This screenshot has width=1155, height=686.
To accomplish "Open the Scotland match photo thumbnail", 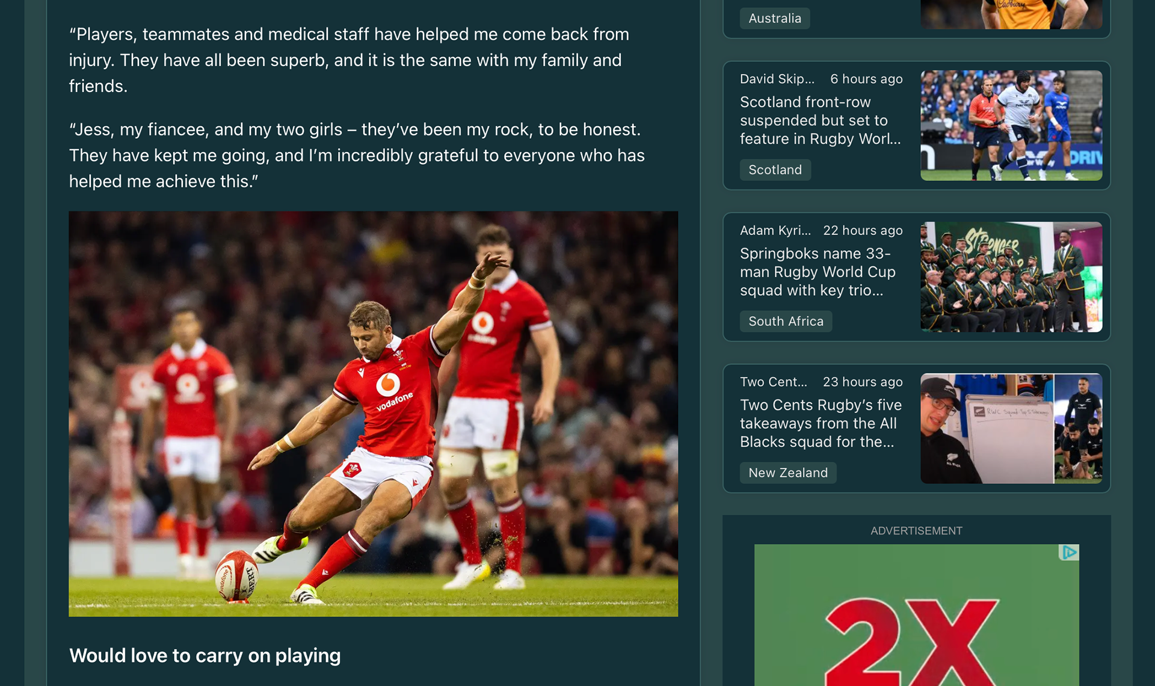I will (x=1011, y=126).
